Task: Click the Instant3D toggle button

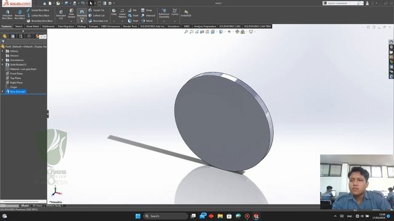Action: tap(186, 14)
